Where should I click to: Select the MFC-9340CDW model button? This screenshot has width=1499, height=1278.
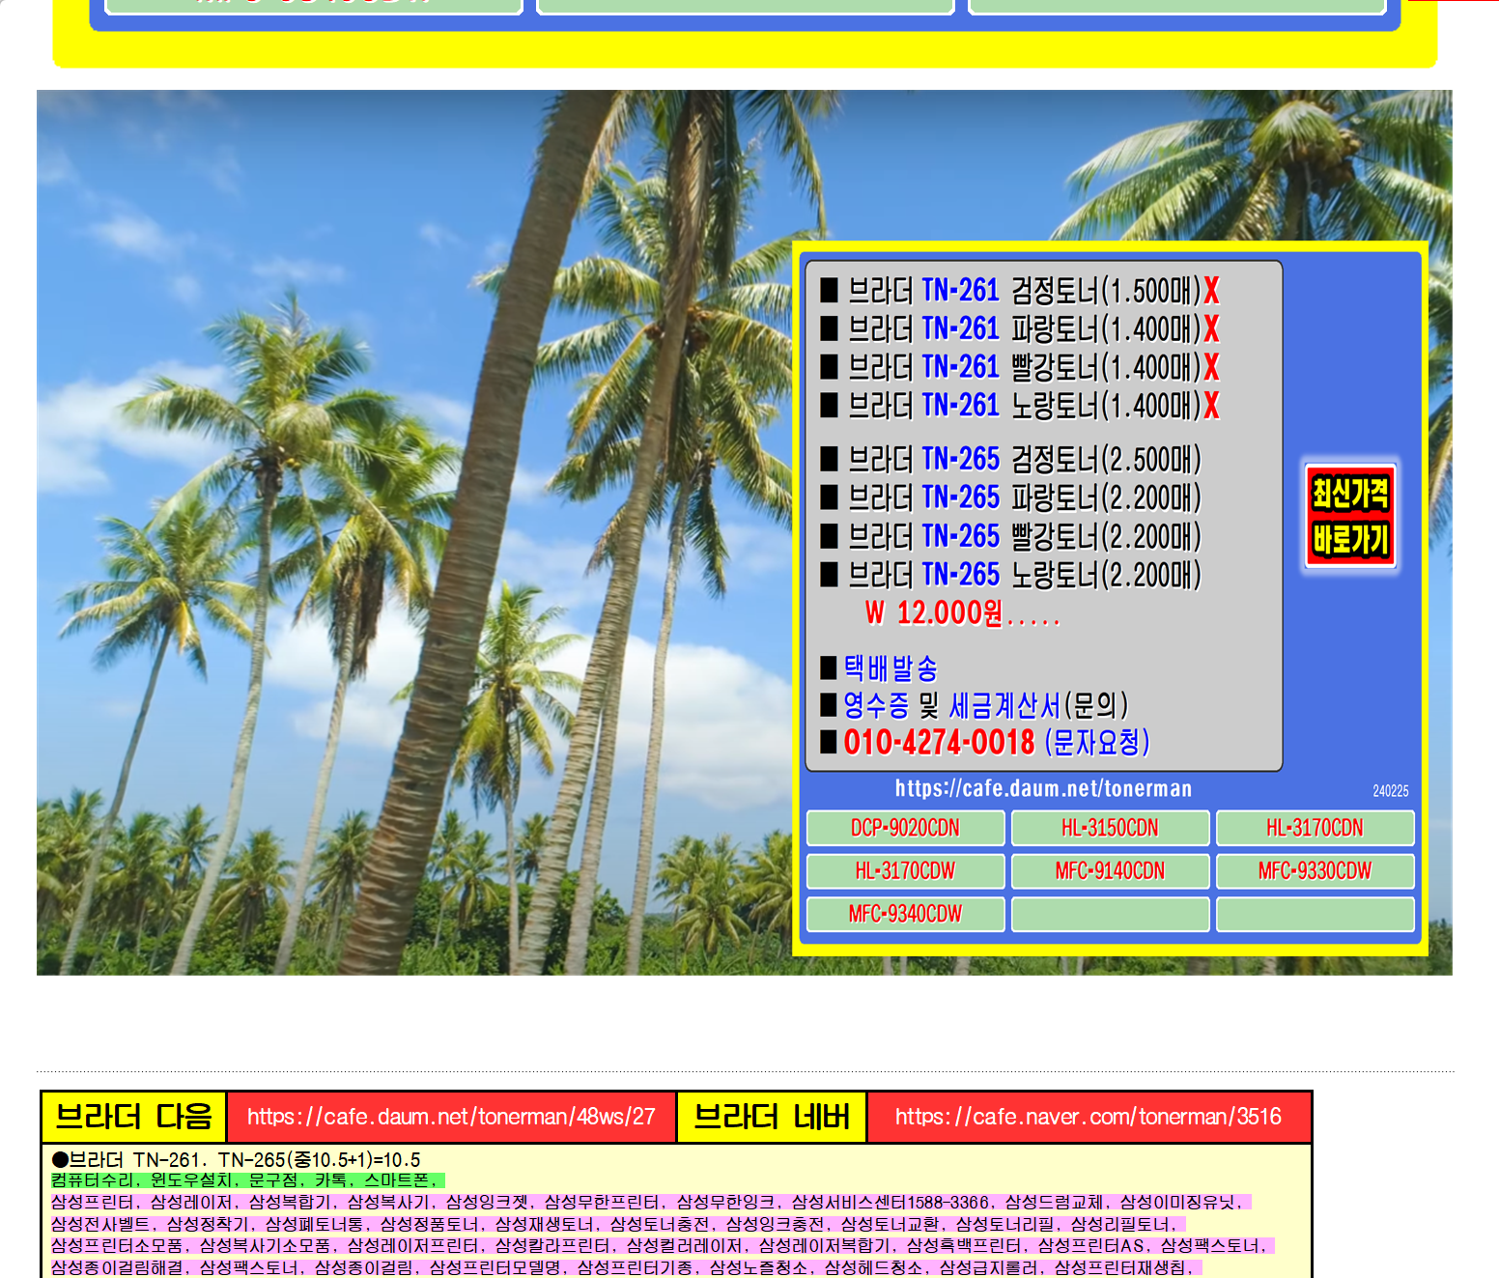click(904, 914)
